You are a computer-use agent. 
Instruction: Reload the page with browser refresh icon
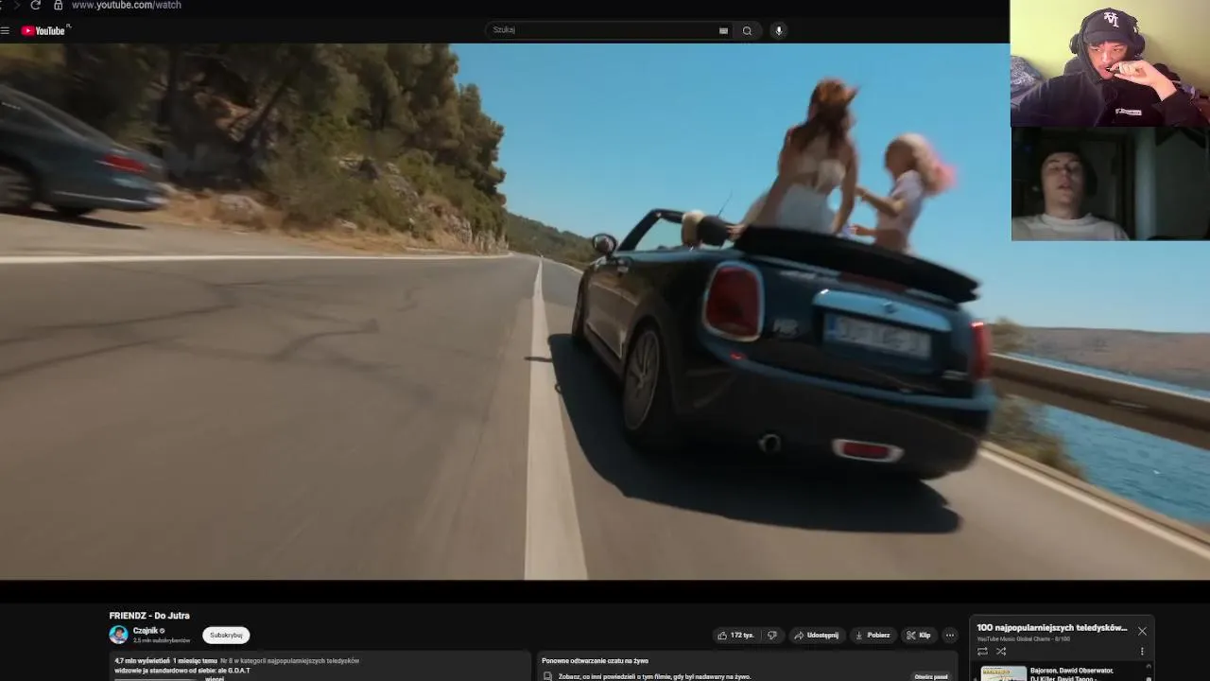36,5
